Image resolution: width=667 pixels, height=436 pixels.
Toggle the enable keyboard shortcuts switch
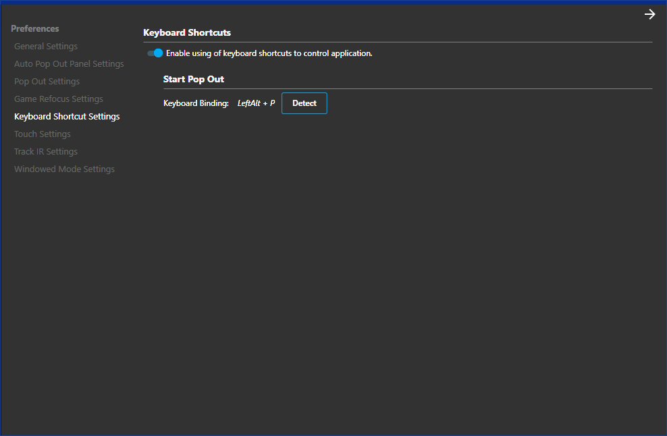point(155,53)
